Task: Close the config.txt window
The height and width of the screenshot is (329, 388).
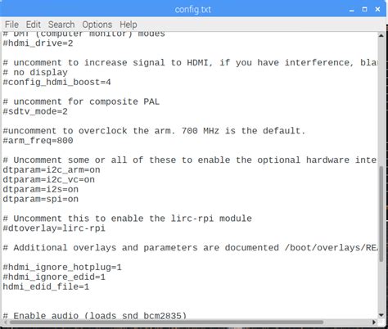Action: (x=377, y=10)
